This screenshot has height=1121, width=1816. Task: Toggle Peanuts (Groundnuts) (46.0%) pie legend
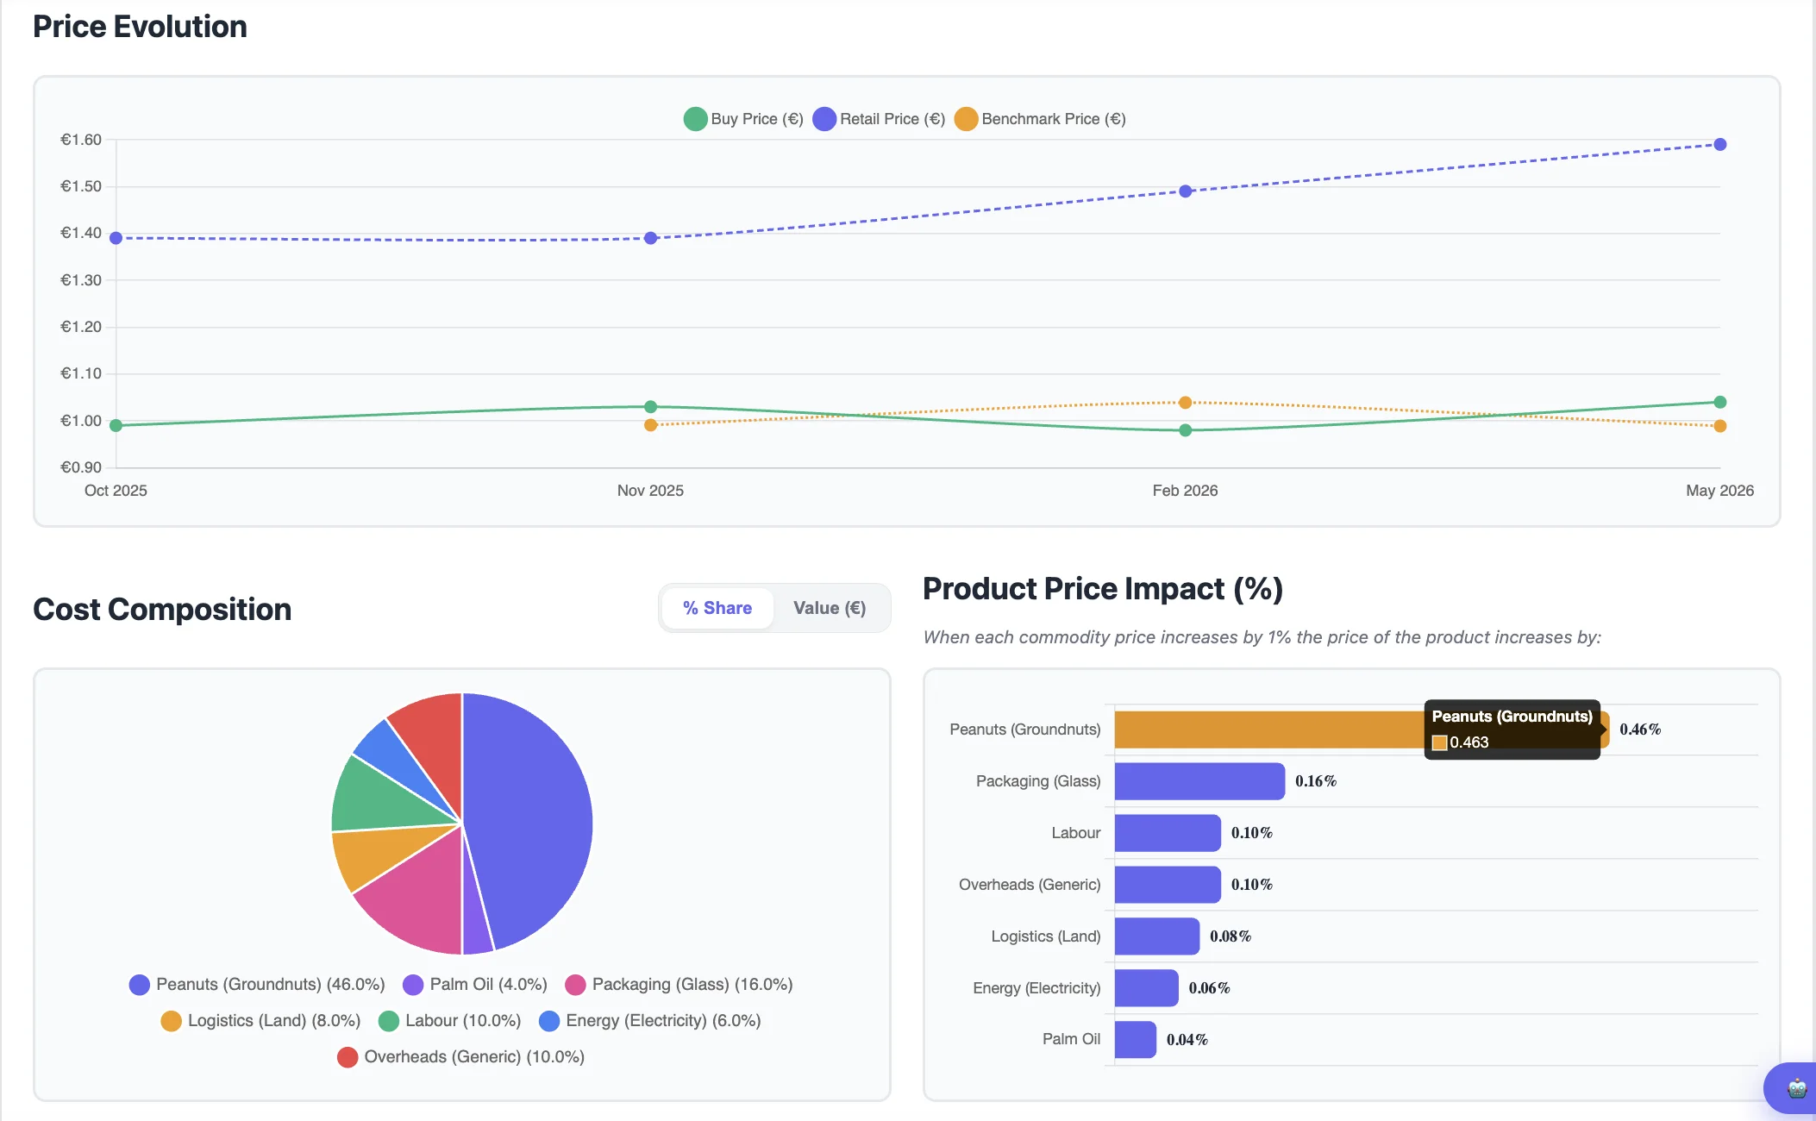(x=257, y=985)
